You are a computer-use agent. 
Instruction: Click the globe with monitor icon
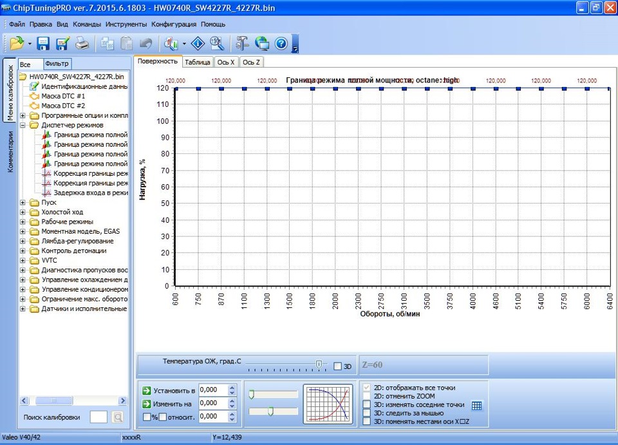(262, 43)
